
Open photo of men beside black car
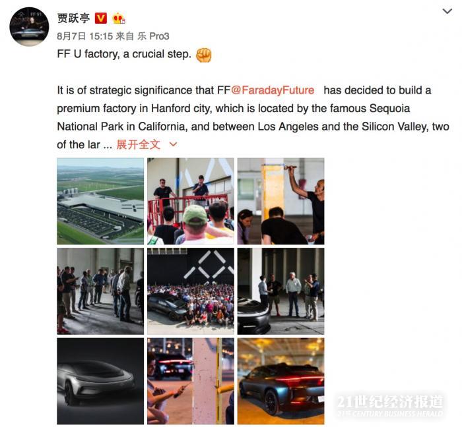pyautogui.click(x=280, y=291)
